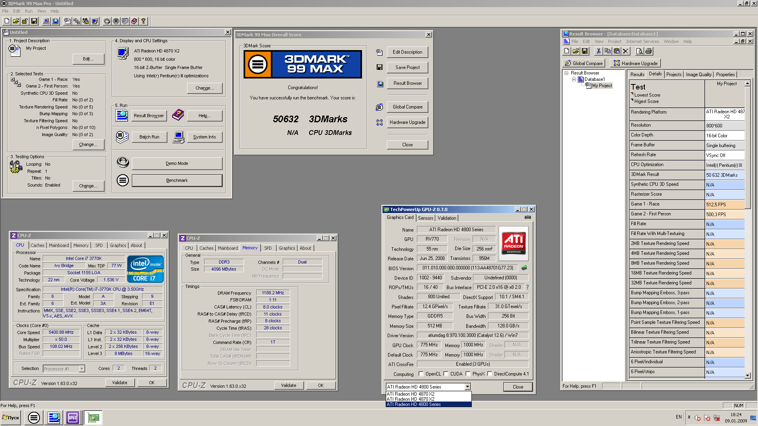Click the Batch Run stacked-pages toolbar icon
This screenshot has width=758, height=426.
[x=125, y=21]
